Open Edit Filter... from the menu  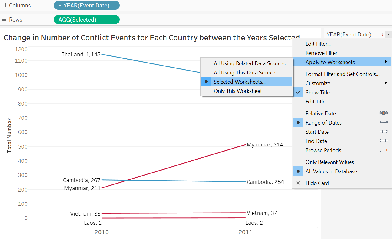tap(318, 44)
